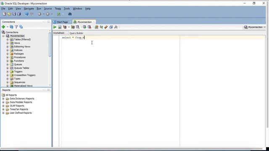Expand the User Defined Reports node
Viewport: 269px width, 151px height.
tap(3, 113)
